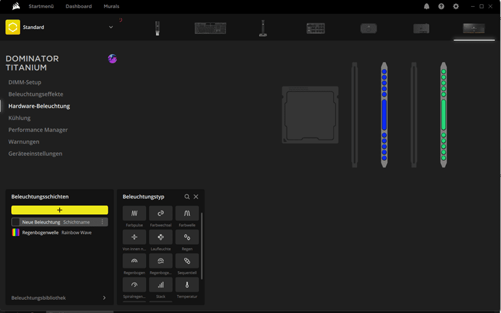Click the Corsair sails logo
The width and height of the screenshot is (501, 313).
point(16,6)
